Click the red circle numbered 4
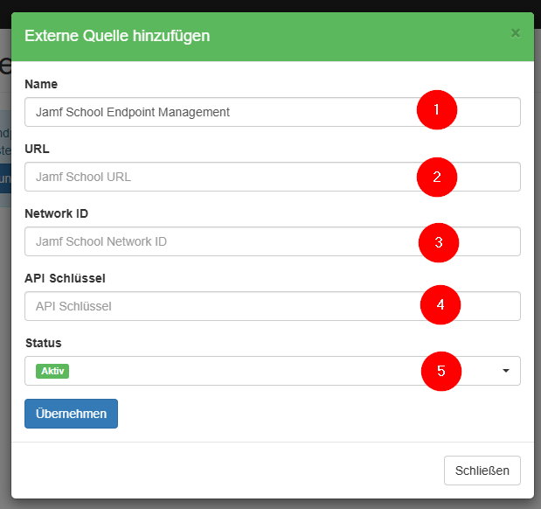Screen dimensions: 541x509 pyautogui.click(x=440, y=304)
